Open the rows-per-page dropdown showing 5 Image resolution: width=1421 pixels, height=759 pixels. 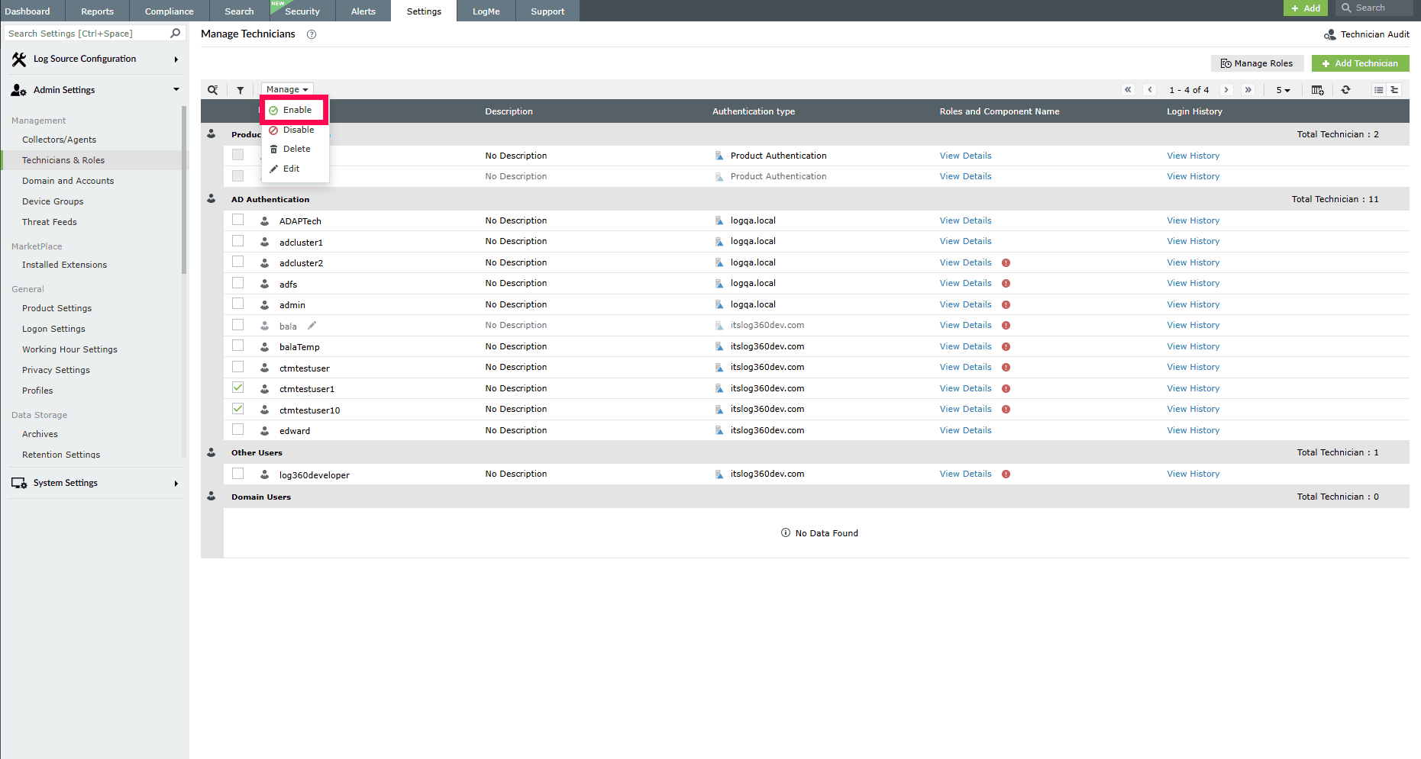(1283, 90)
